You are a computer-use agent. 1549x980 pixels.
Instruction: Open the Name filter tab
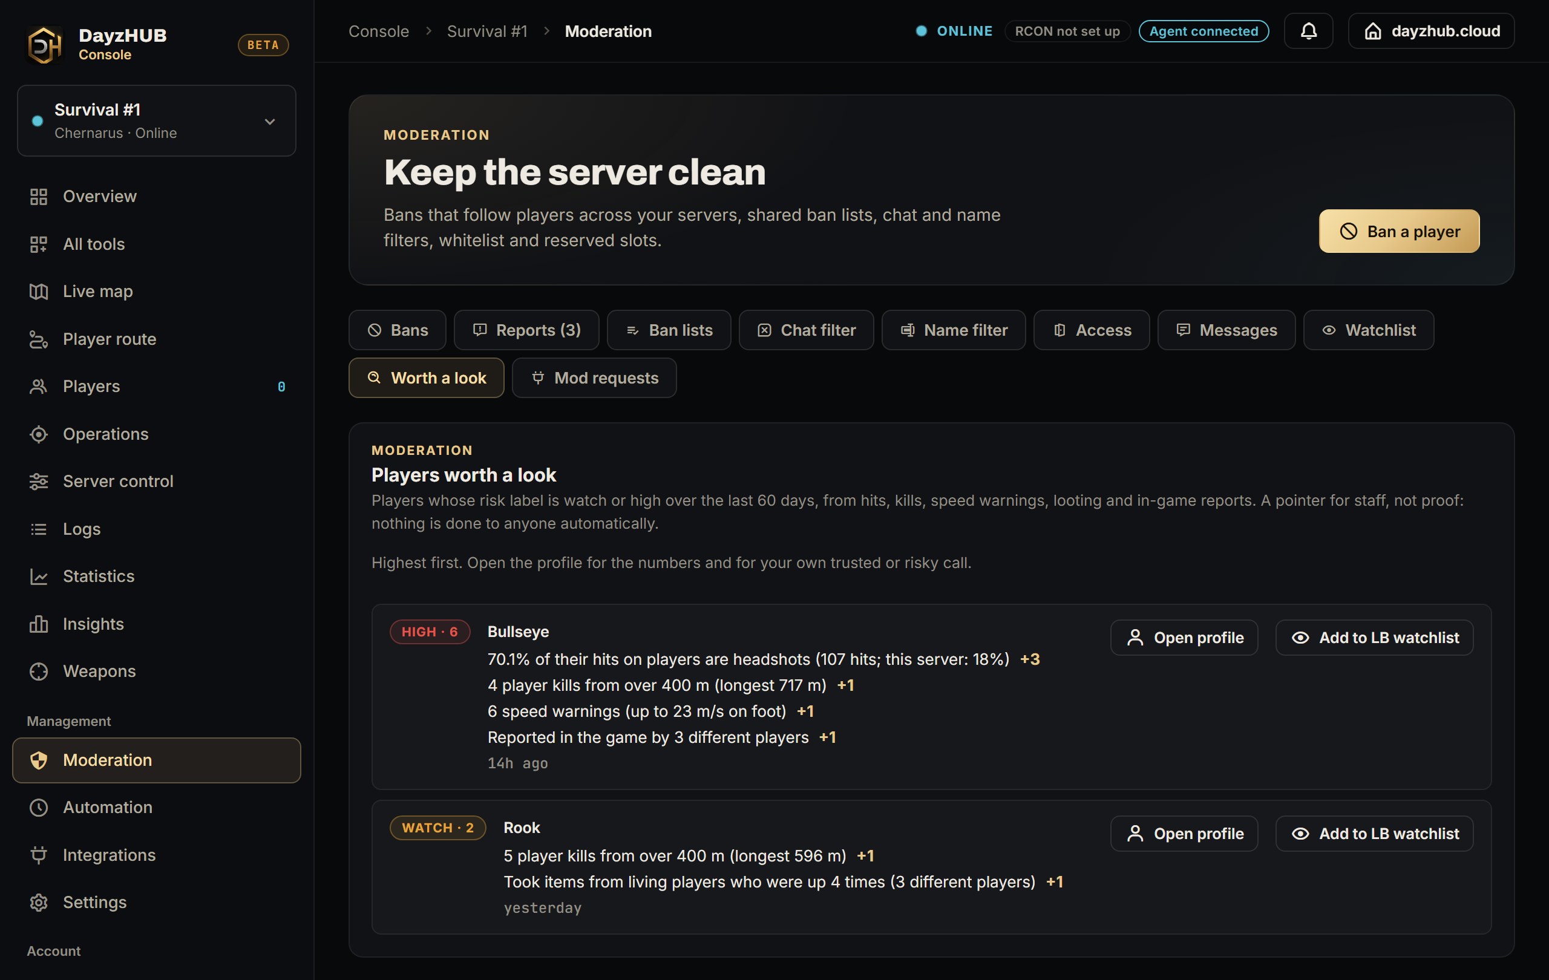(x=954, y=330)
